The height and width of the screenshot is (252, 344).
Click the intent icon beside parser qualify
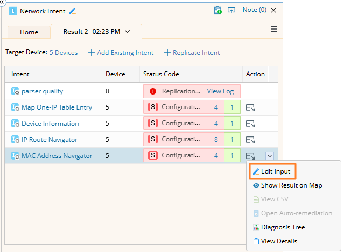pos(15,91)
